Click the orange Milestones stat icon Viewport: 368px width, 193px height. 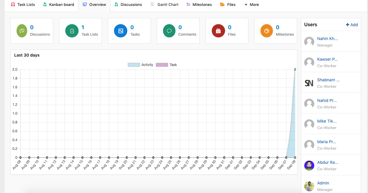point(267,31)
